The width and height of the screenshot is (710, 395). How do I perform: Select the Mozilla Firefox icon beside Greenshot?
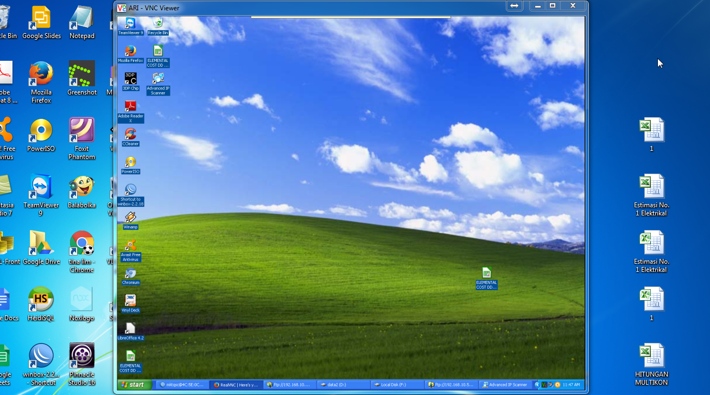click(x=41, y=82)
